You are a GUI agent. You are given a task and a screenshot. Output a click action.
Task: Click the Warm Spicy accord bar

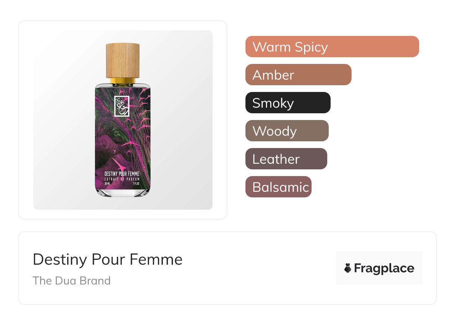pos(332,47)
